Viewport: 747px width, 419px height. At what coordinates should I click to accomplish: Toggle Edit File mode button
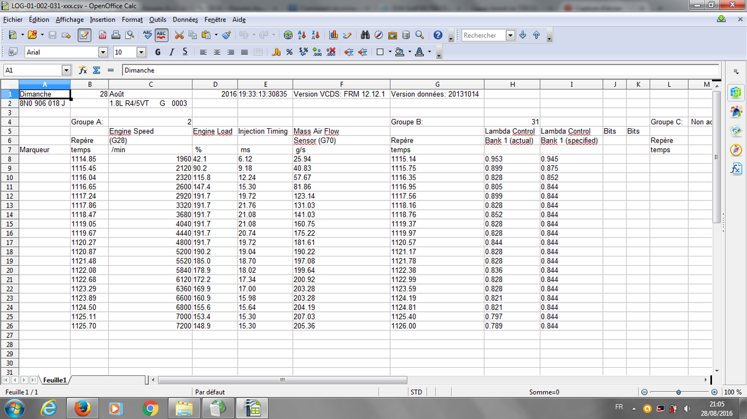pos(84,35)
